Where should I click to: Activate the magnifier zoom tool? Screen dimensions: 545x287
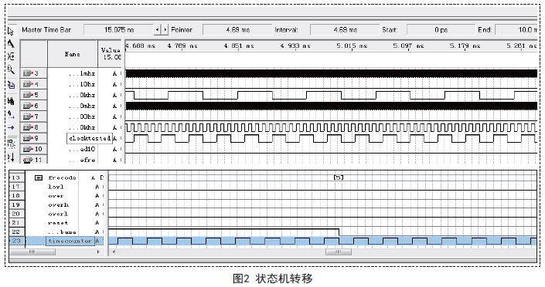point(11,69)
